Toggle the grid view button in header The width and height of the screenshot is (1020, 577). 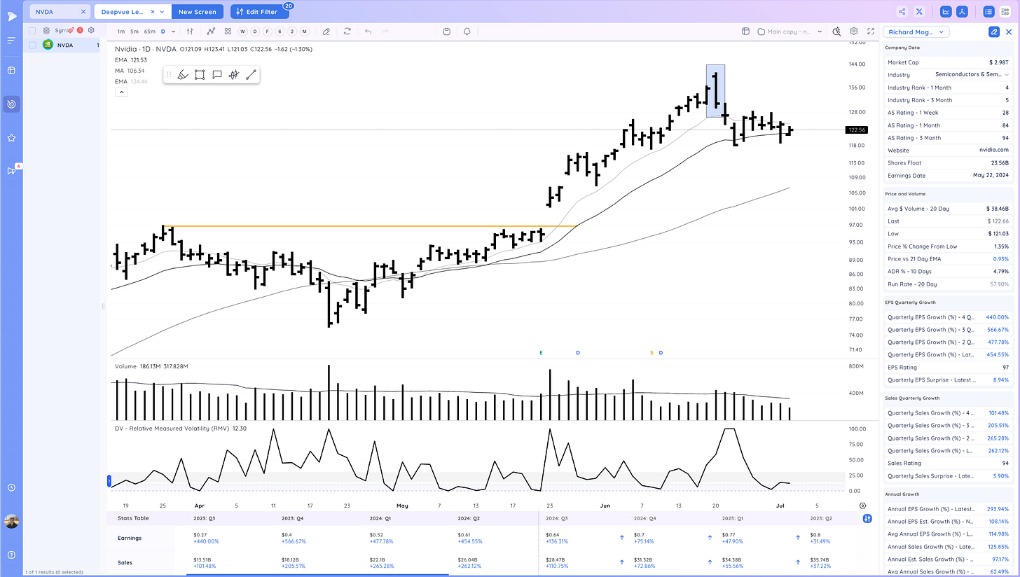1006,11
